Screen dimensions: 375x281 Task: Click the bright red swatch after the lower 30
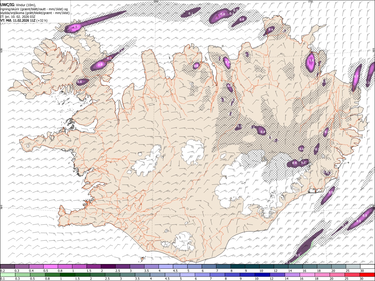pyautogui.click(x=367, y=275)
